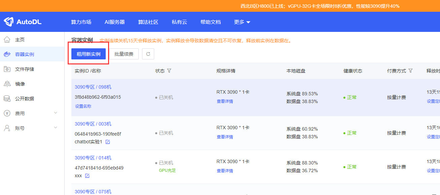Image resolution: width=440 pixels, height=195 pixels.
Task: Click 系统盘 60.92% disk value
Action: (302, 129)
